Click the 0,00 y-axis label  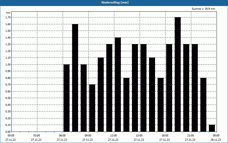(8, 132)
